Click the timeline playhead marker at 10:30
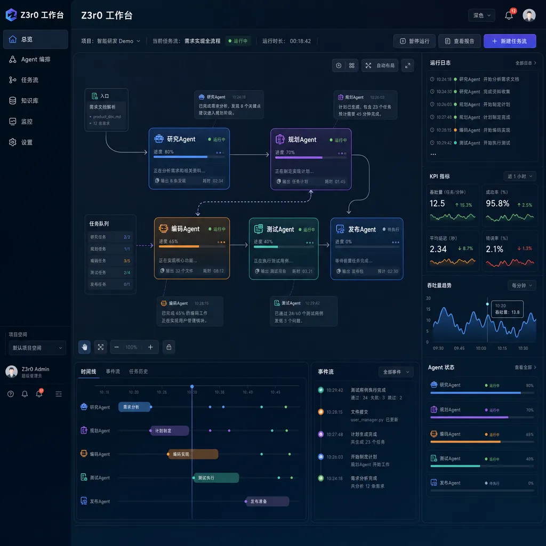546x546 pixels. click(x=192, y=387)
